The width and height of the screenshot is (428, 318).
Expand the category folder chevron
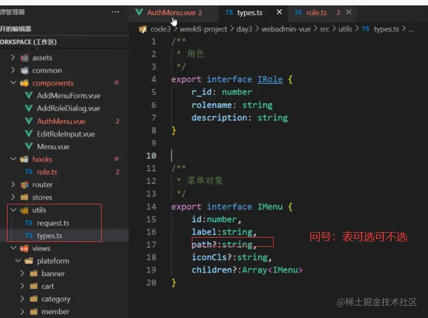[x=22, y=298]
